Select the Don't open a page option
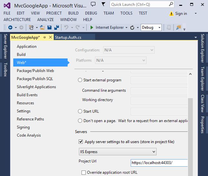The width and height of the screenshot is (208, 176). click(x=80, y=121)
